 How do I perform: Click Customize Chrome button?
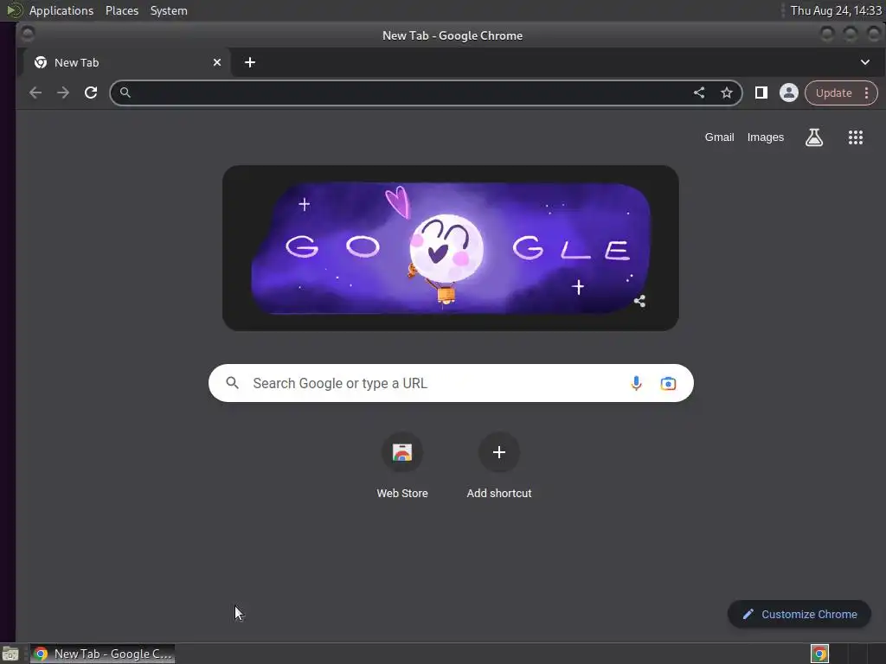pyautogui.click(x=799, y=615)
